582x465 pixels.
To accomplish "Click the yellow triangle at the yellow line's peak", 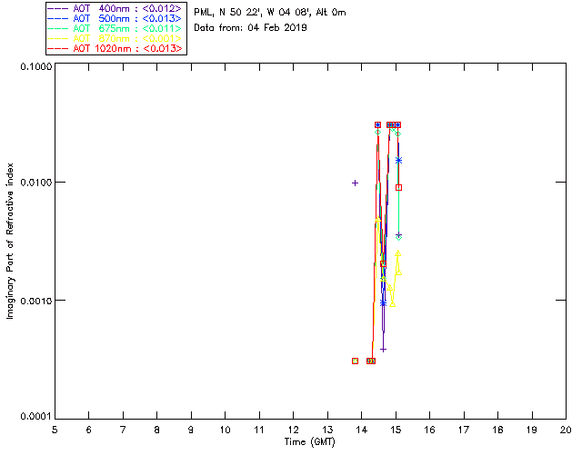I will pos(378,220).
